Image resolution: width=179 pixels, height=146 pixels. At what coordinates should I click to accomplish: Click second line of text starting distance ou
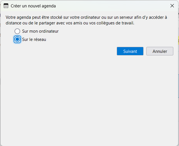point(70,23)
